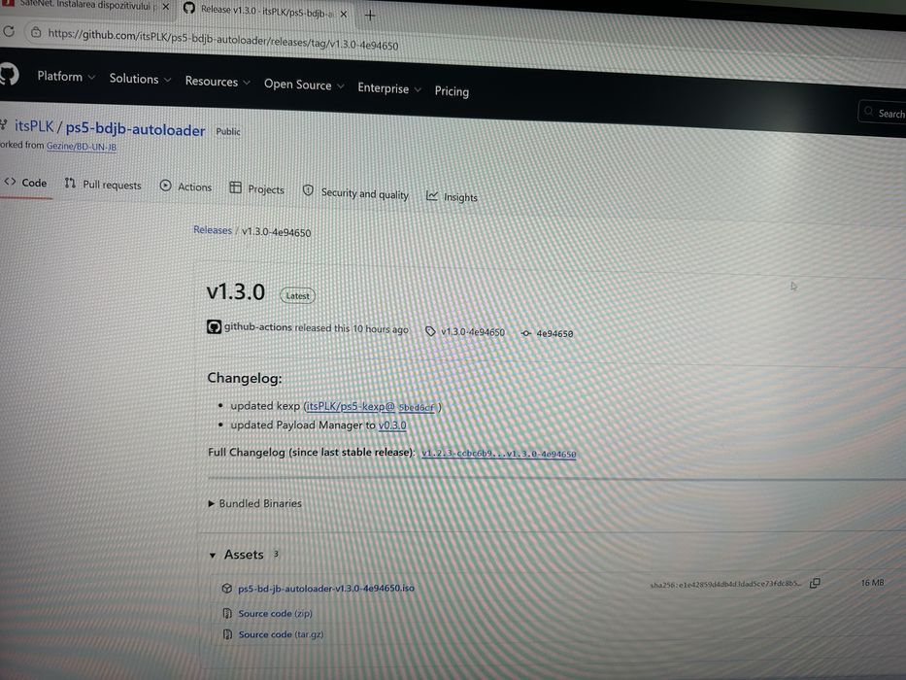
Task: Expand the Bundled Binaries section
Action: 254,503
